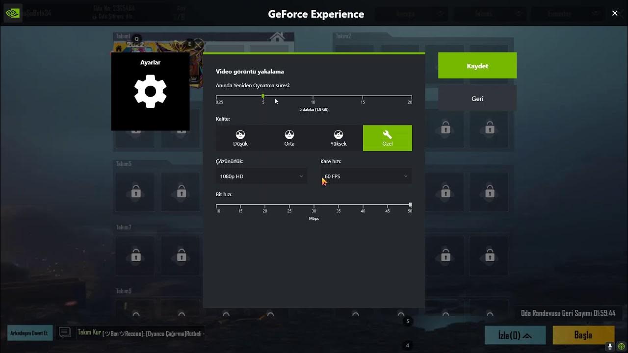The height and width of the screenshot is (353, 628).
Task: Close the GeForce Experience overlay
Action: coord(615,13)
